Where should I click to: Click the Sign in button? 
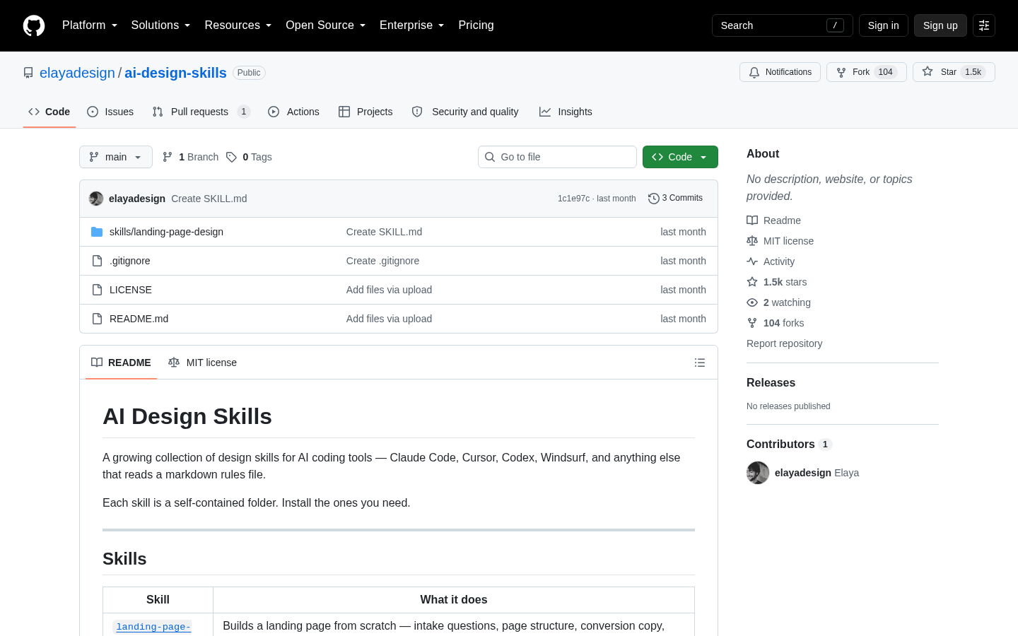pos(884,25)
